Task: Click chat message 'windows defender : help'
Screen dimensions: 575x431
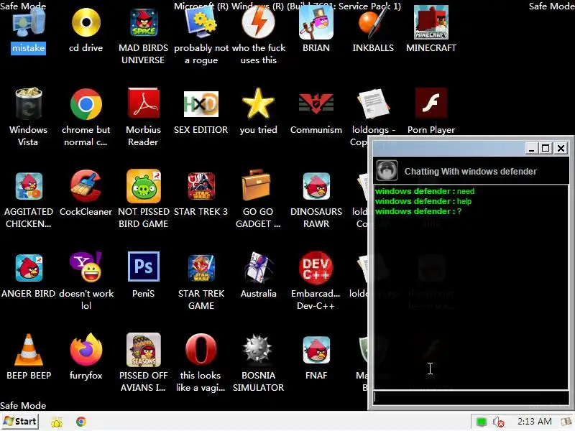Action: coord(423,201)
